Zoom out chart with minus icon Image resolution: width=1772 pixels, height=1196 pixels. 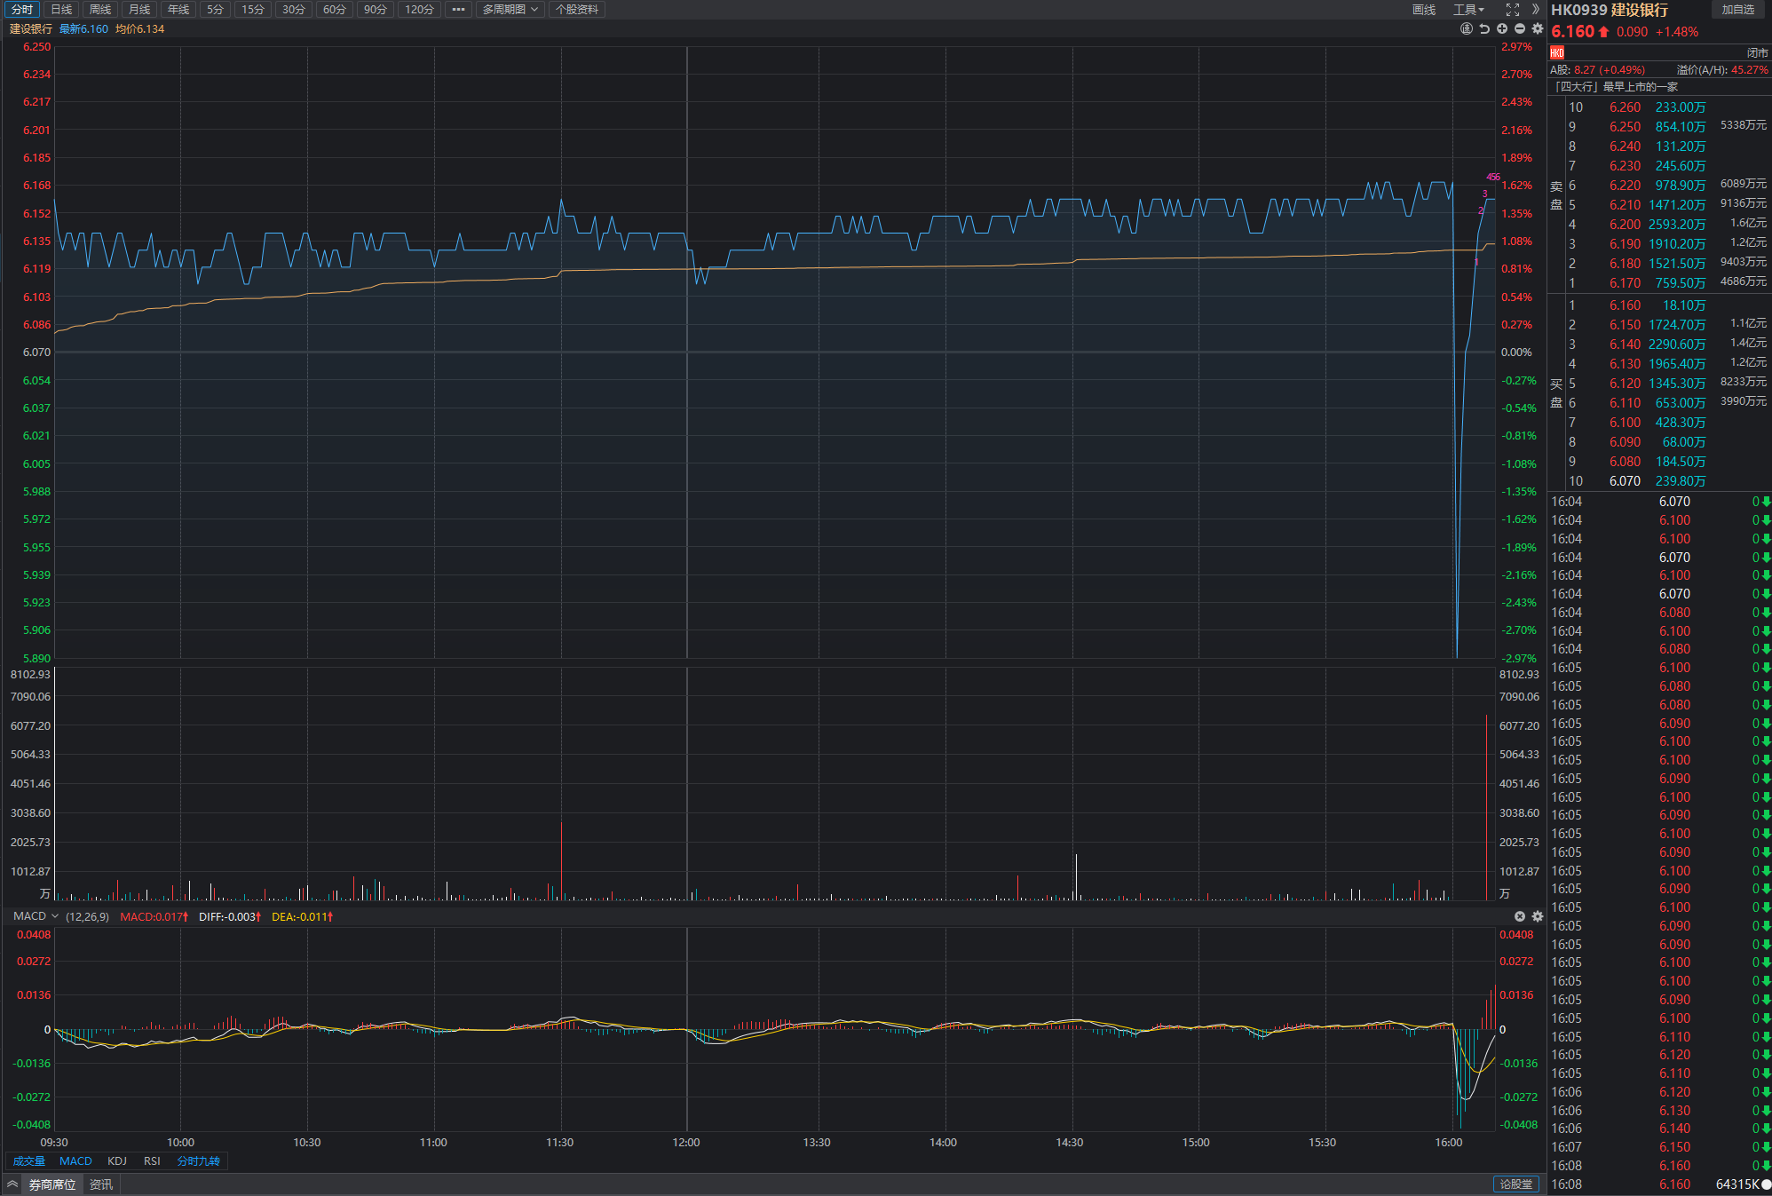click(1520, 28)
